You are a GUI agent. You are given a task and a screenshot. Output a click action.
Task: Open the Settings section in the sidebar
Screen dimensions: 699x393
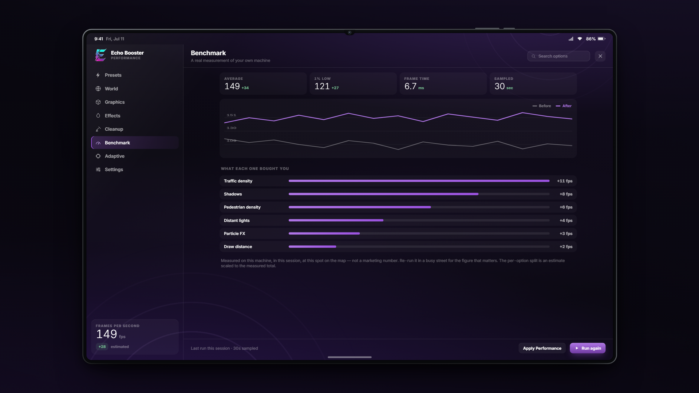coord(135,170)
